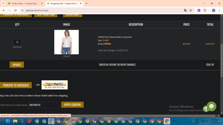223x125 pixels.
Task: Open a new browser tab
Action: 86,3
